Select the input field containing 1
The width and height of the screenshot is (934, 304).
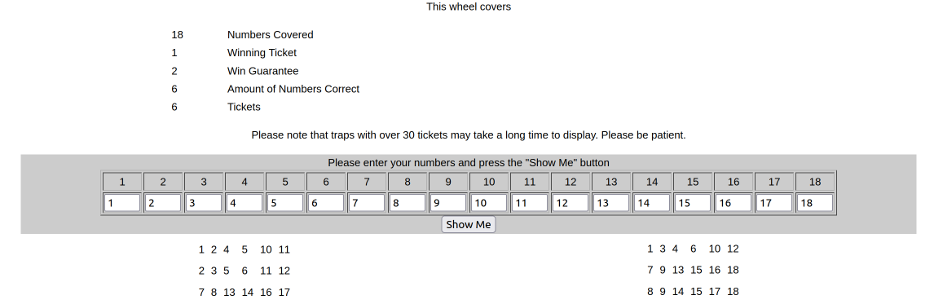click(122, 203)
